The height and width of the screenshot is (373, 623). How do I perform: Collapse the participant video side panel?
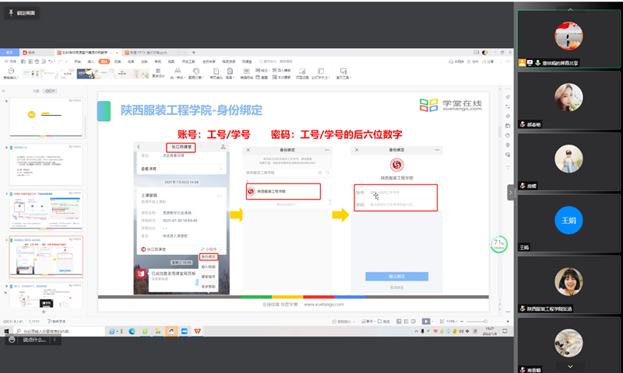(x=511, y=186)
